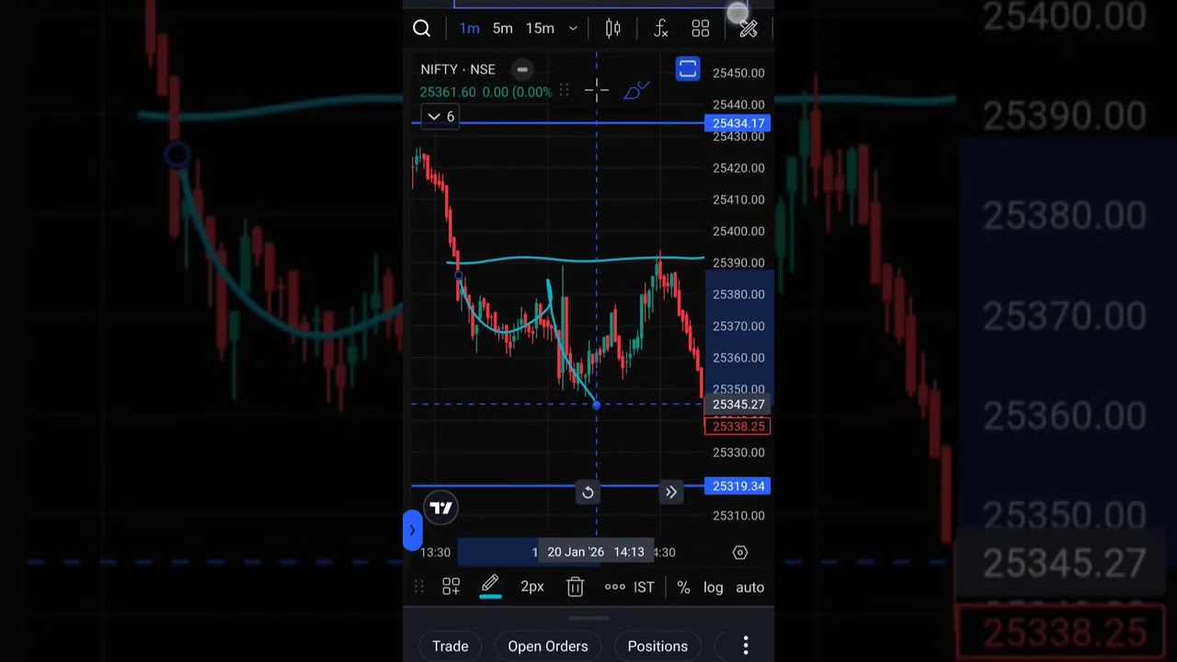
Task: Expand the timeframe dropdown arrow
Action: click(573, 29)
